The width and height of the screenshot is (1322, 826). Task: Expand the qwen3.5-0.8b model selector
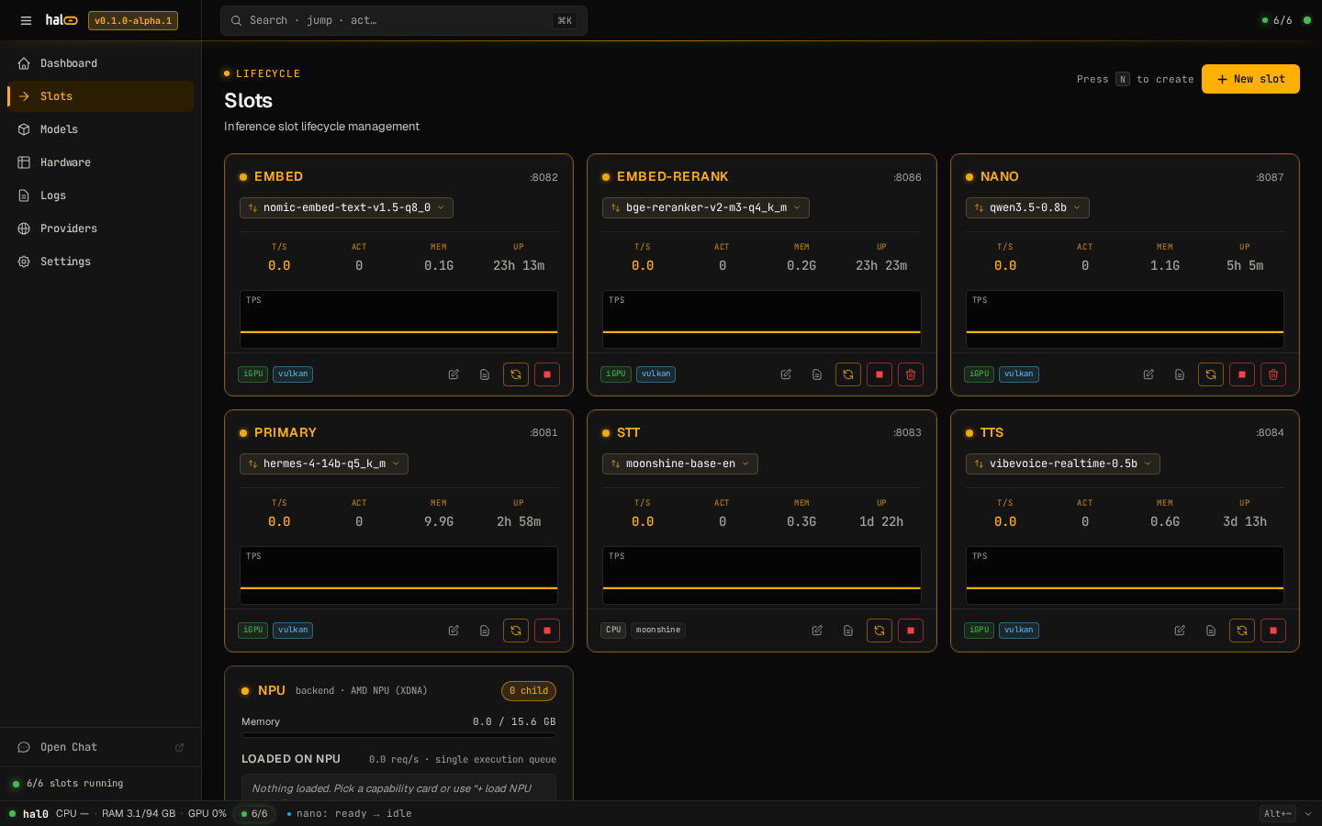[x=1027, y=207]
